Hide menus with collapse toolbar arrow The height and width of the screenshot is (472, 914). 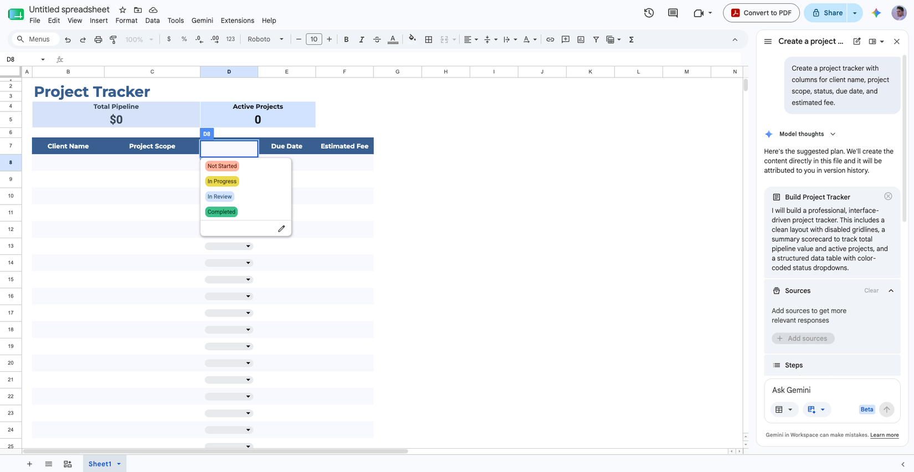tap(735, 39)
